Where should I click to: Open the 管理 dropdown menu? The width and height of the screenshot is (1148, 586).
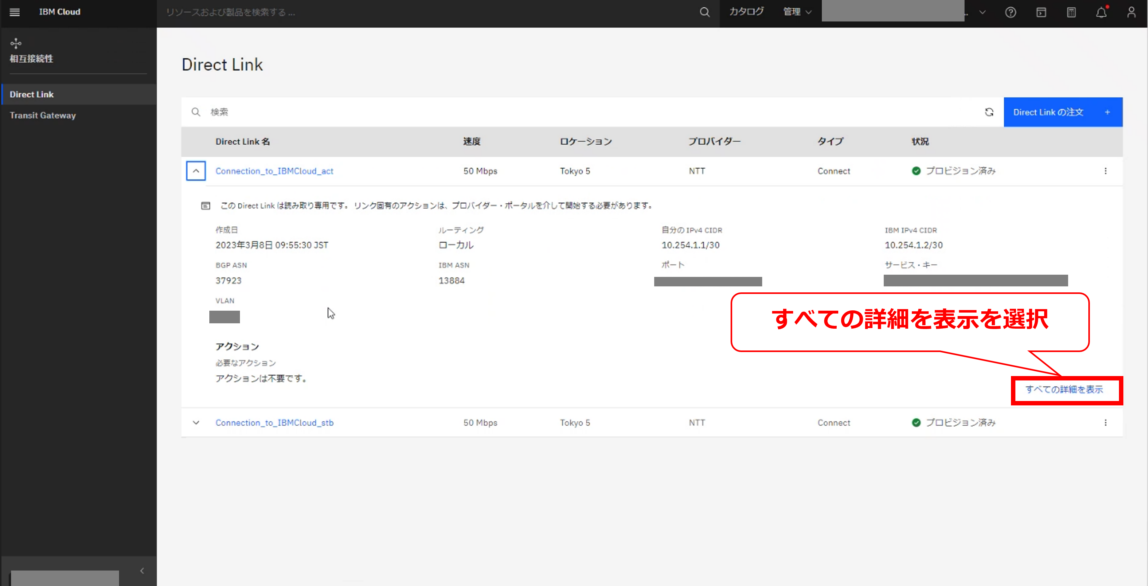coord(797,12)
